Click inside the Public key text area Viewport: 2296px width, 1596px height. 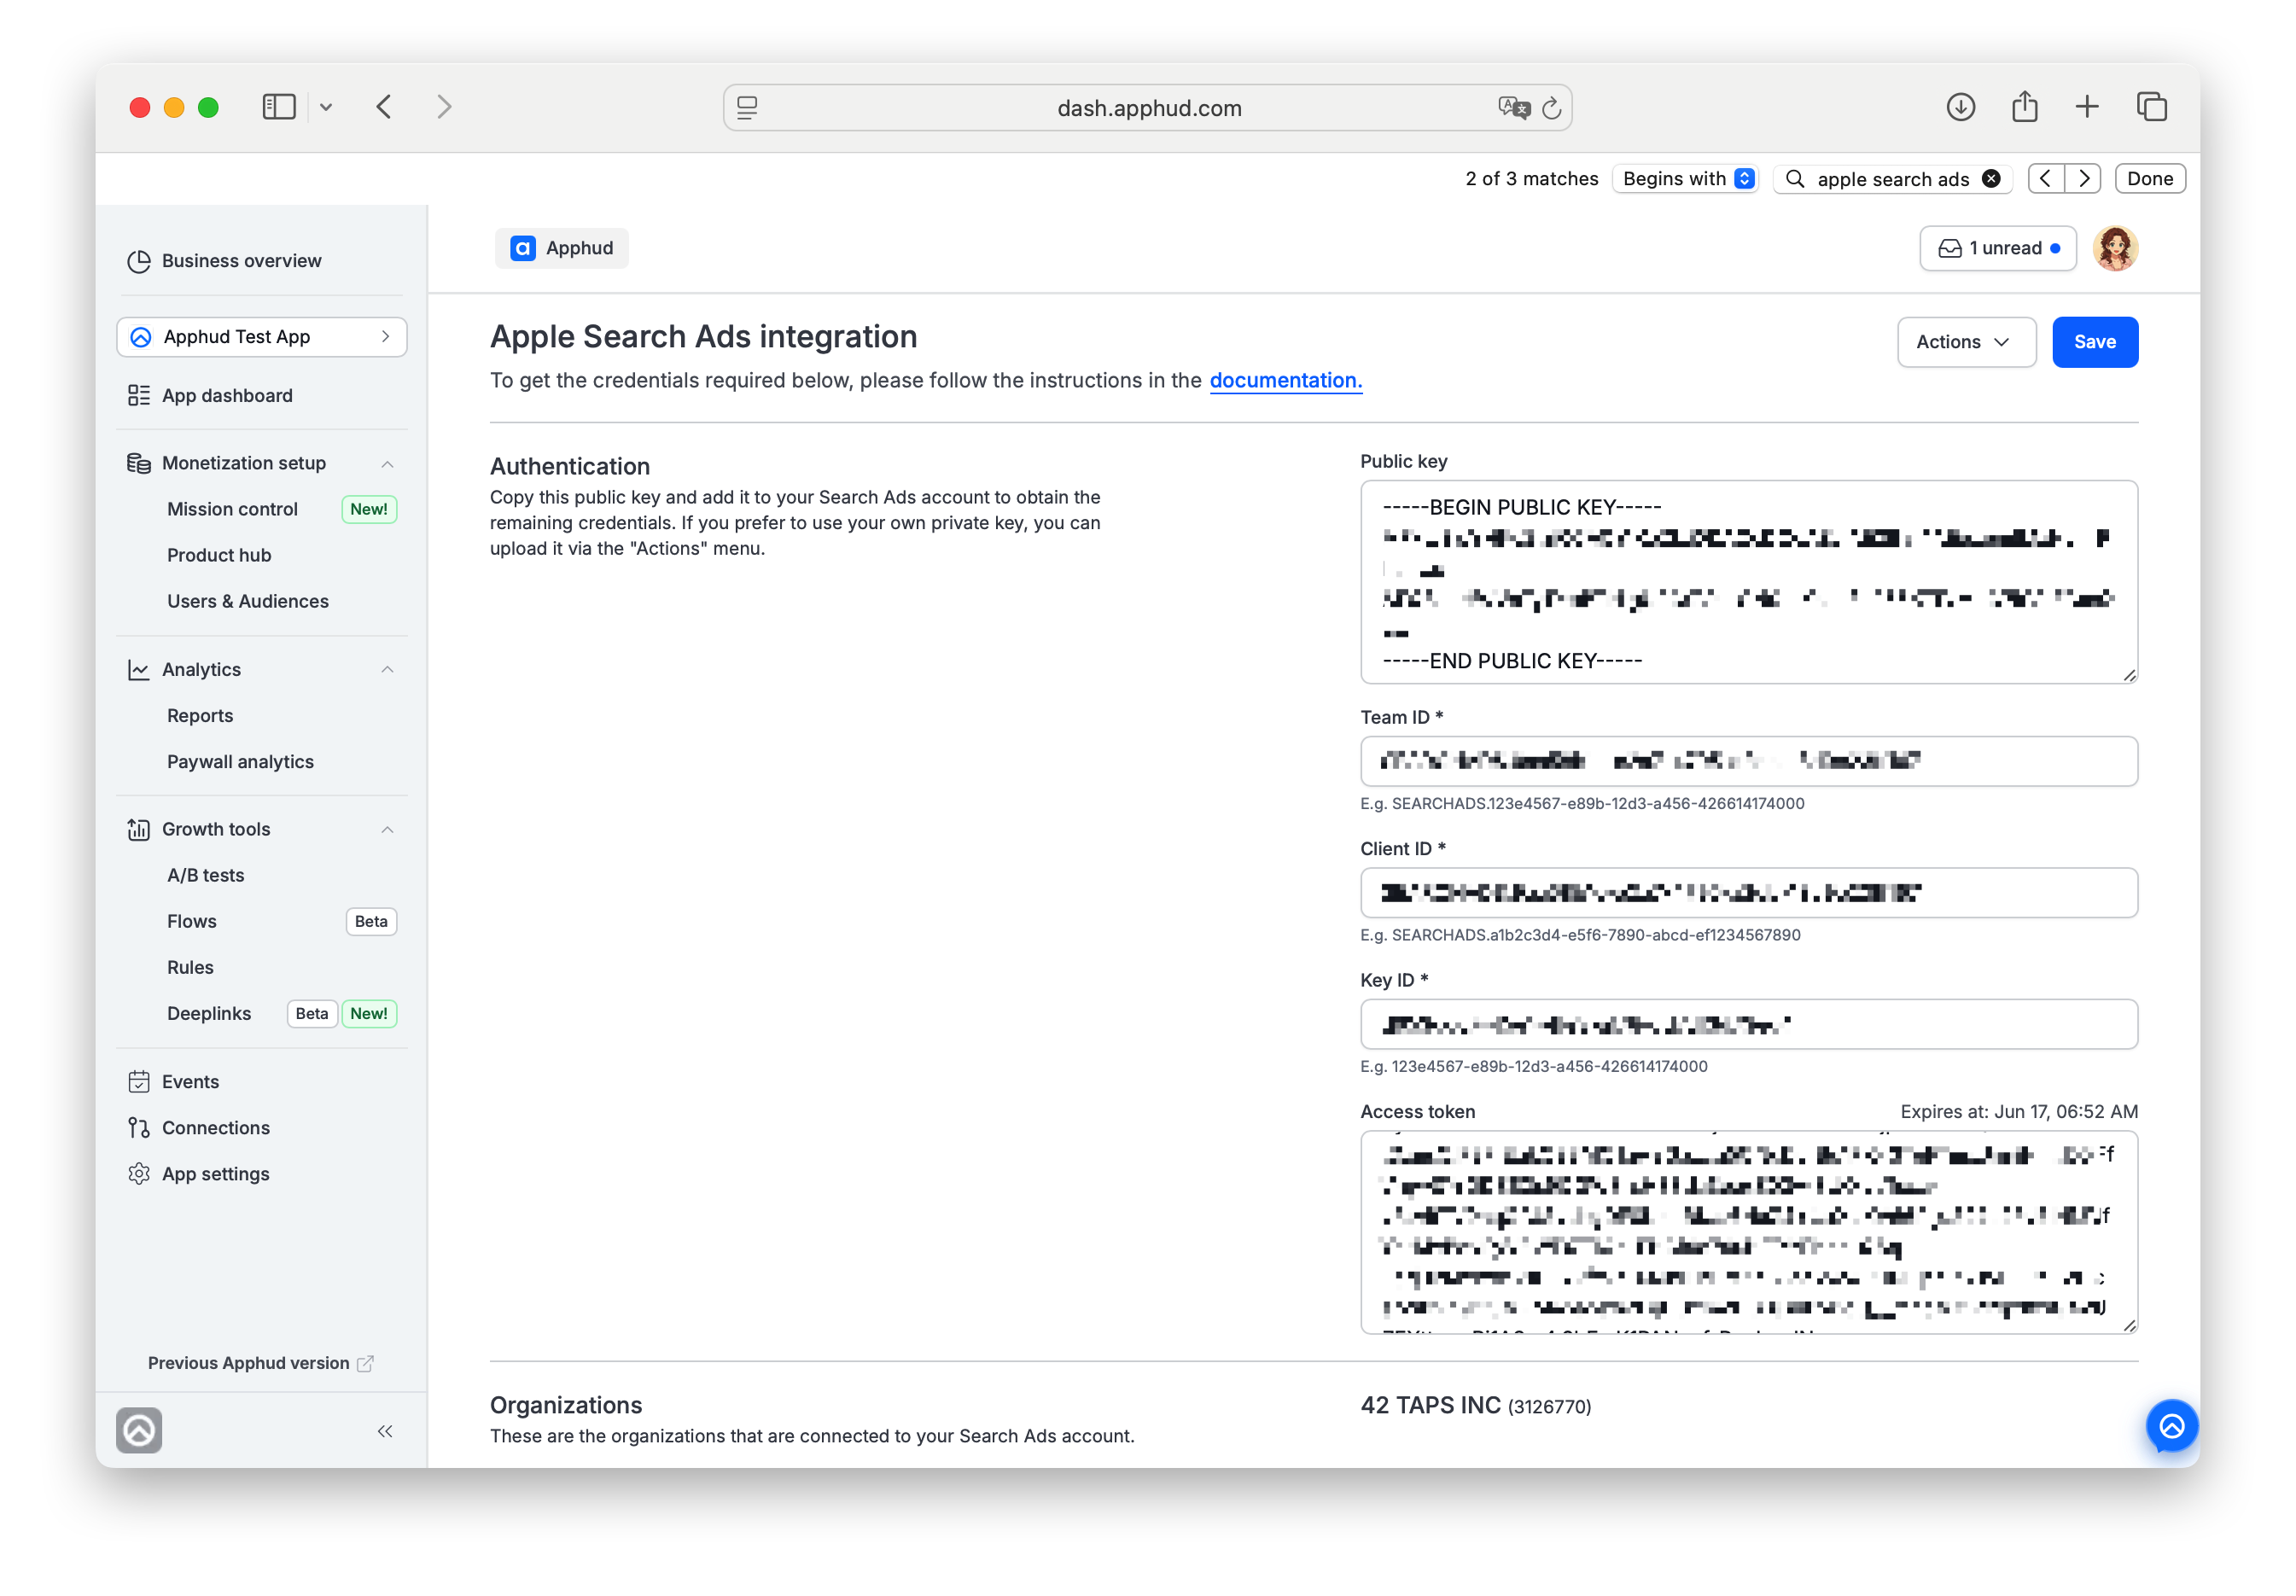coord(1748,582)
